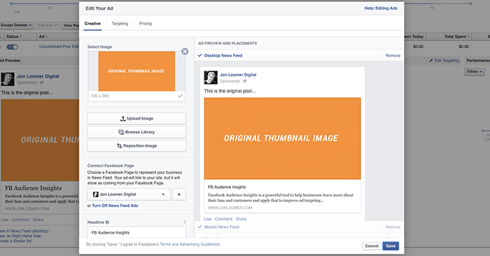This screenshot has height=256, width=490.
Task: Open Terms and Advertising Guidelines link
Action: [x=190, y=244]
